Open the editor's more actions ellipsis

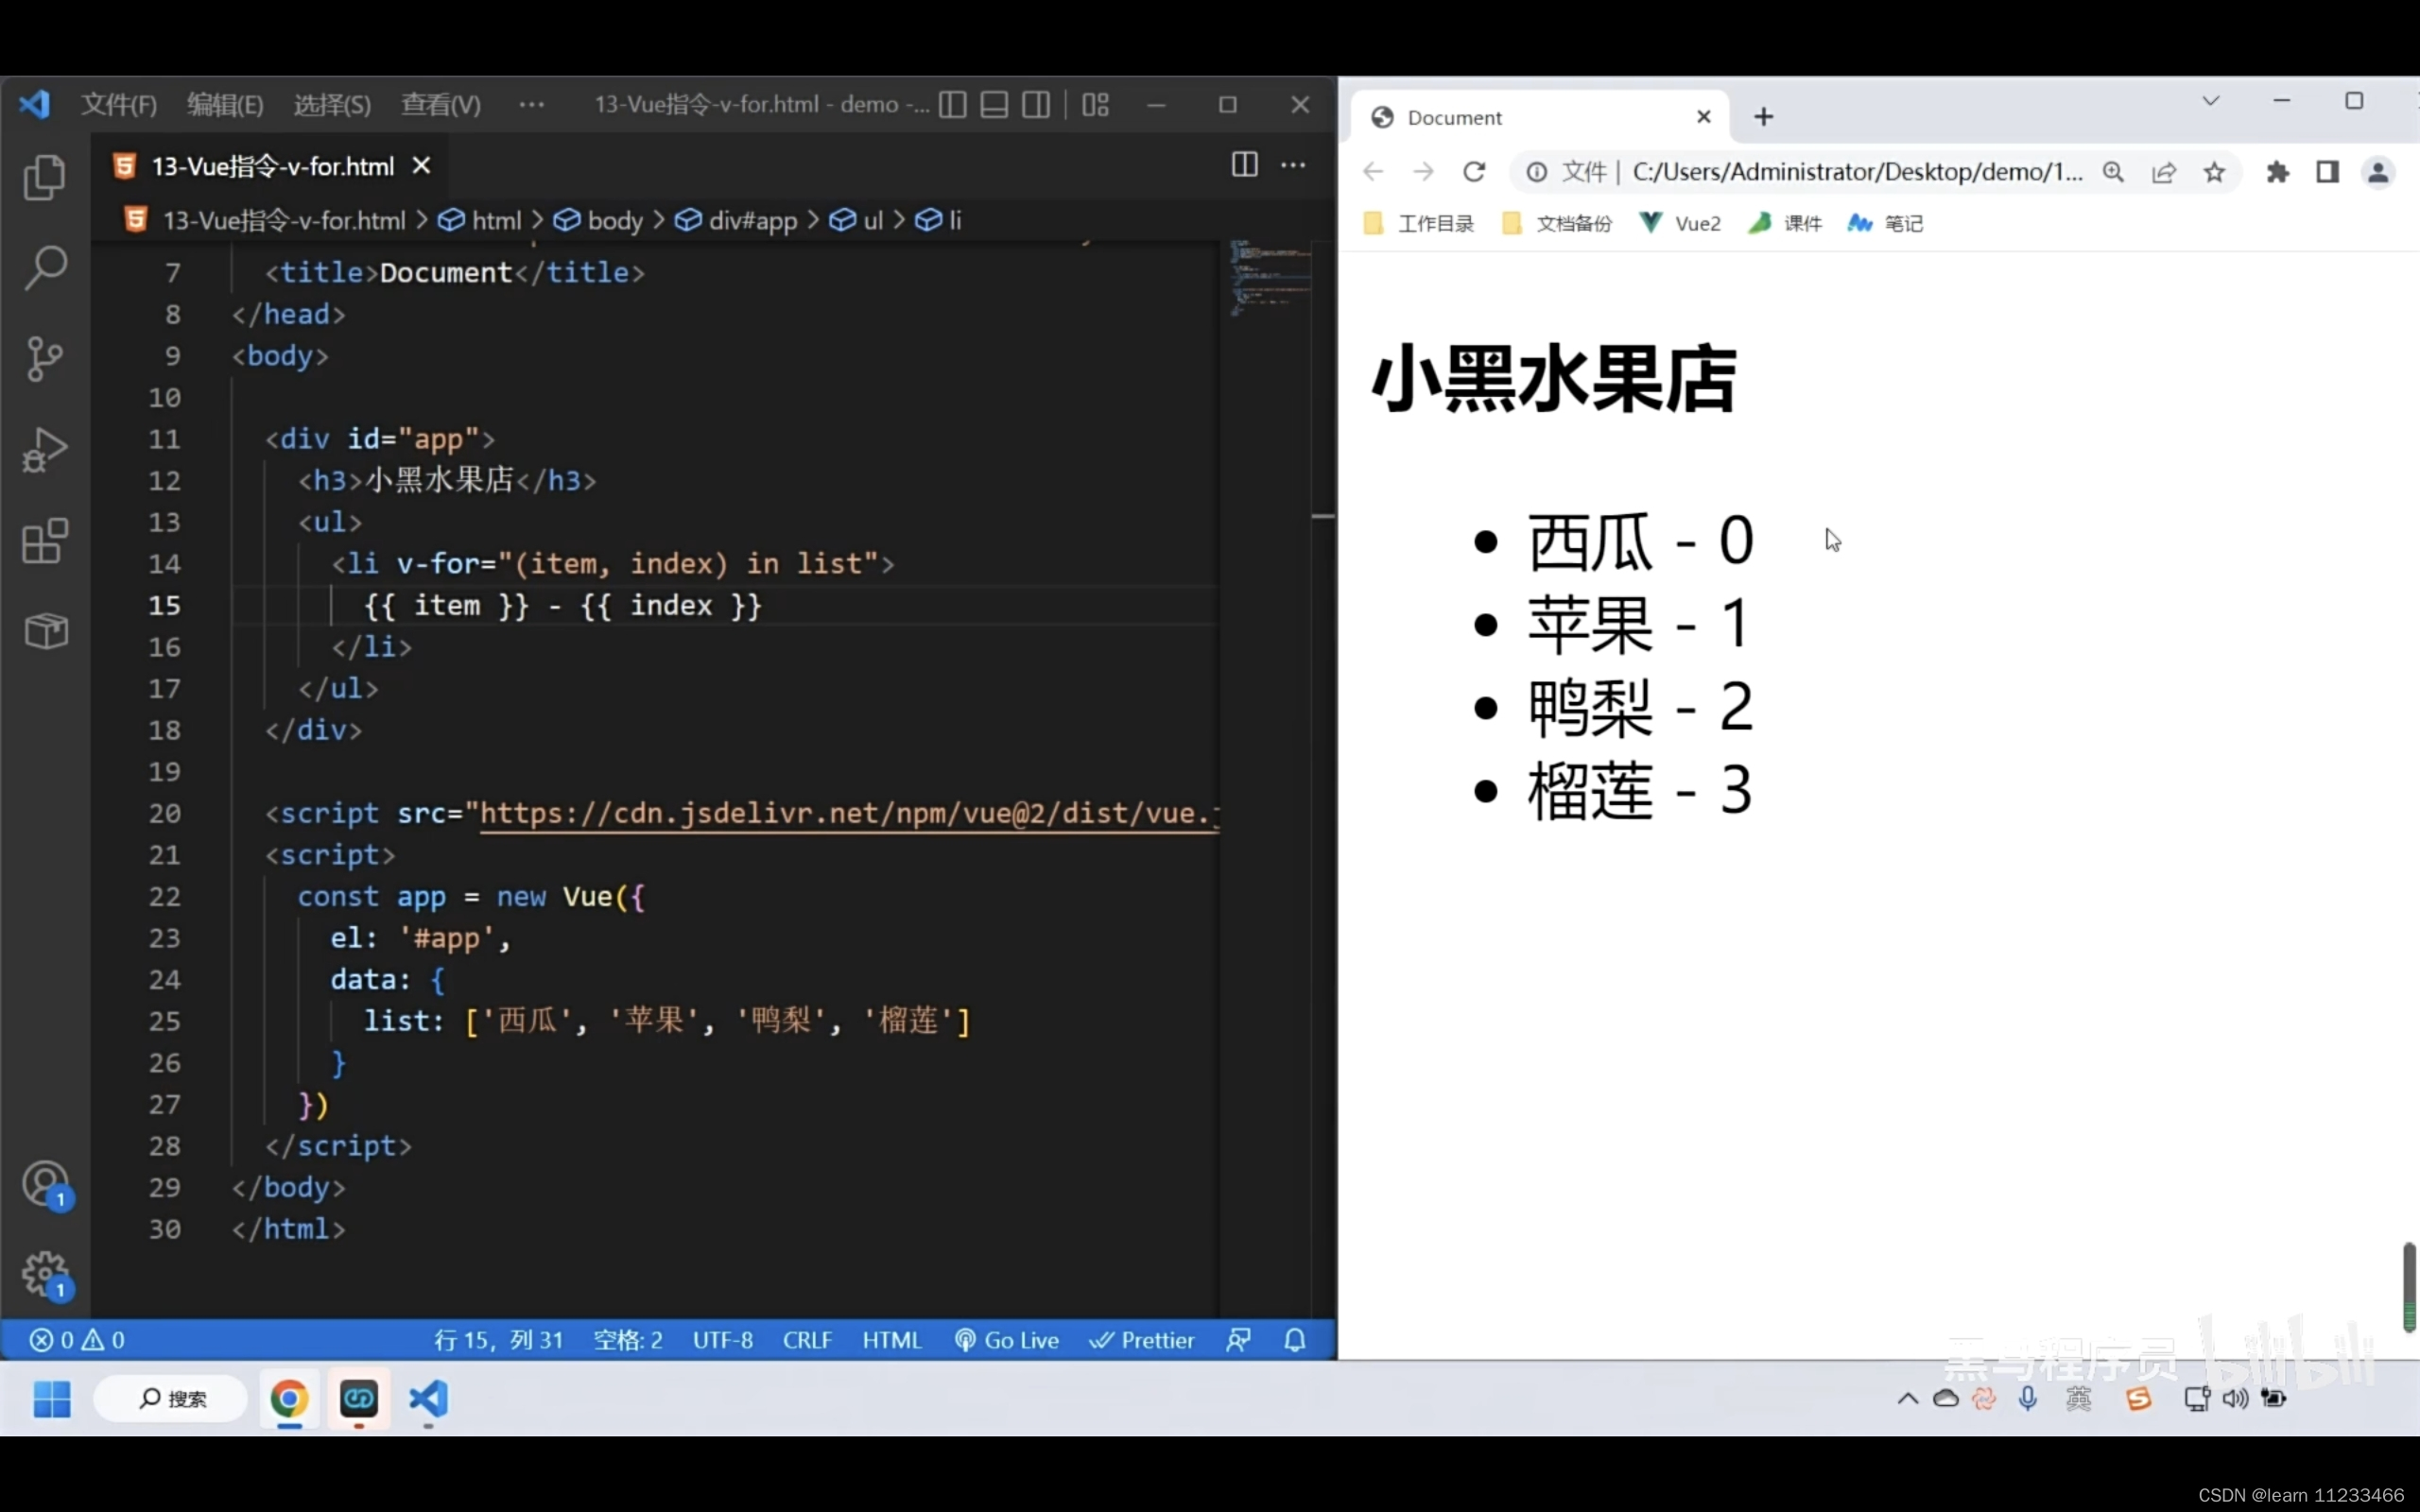click(1293, 165)
